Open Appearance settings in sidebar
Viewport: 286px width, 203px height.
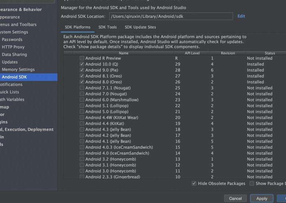[x=10, y=17]
